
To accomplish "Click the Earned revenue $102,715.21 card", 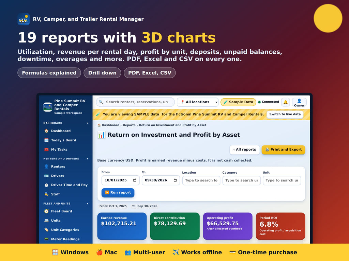I will (122, 226).
